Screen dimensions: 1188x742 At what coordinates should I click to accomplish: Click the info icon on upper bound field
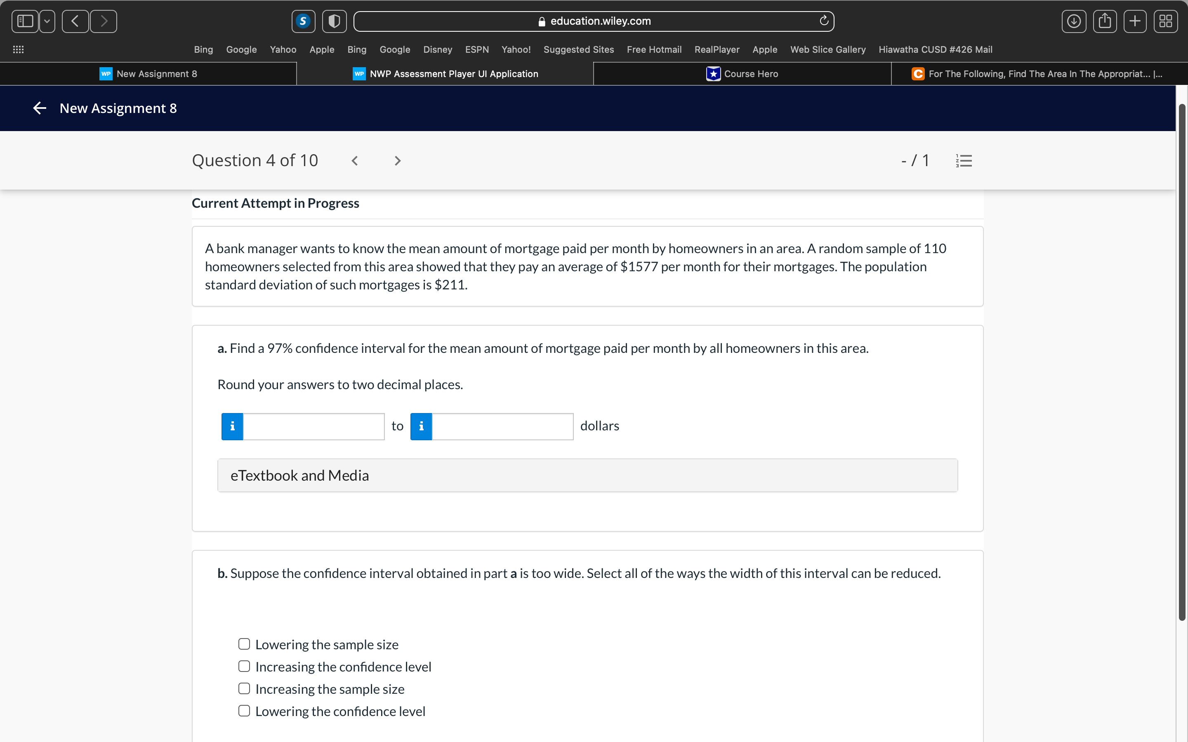pyautogui.click(x=421, y=426)
